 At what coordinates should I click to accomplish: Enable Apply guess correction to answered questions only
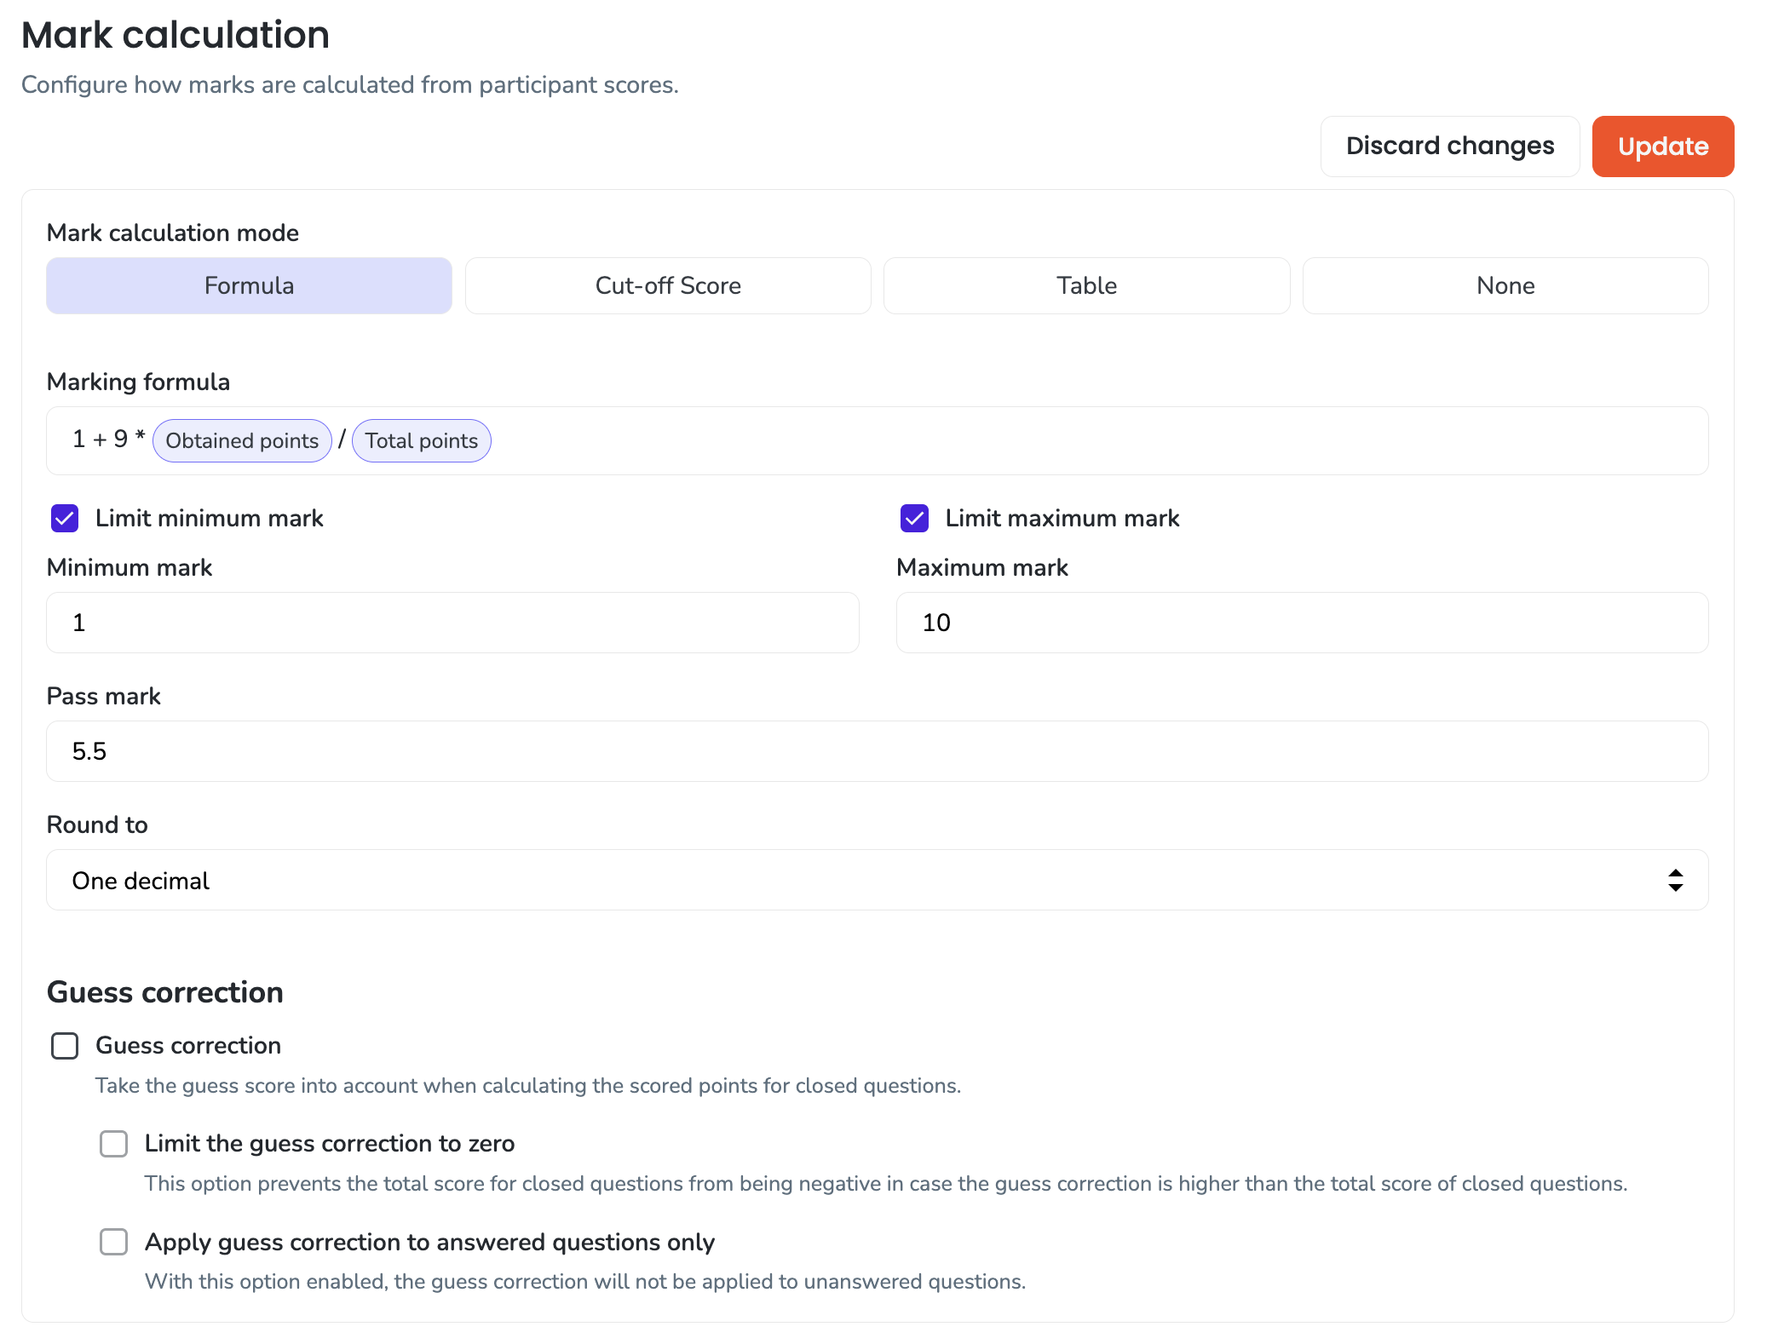tap(114, 1242)
